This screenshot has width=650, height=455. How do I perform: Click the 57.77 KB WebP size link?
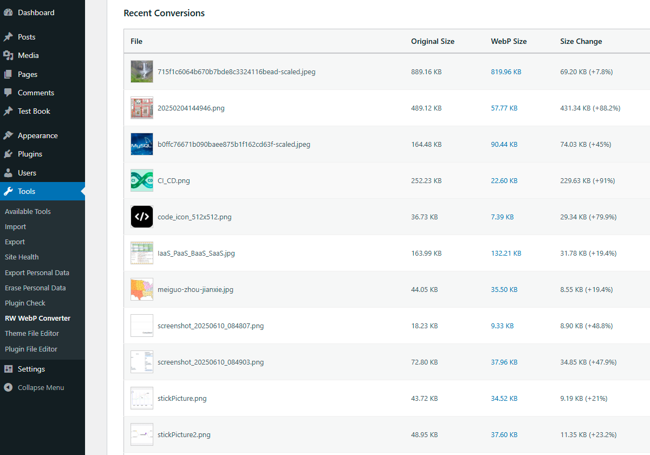504,108
